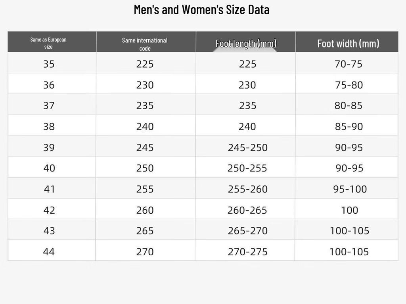The image size is (406, 304).
Task: Click the Men's and Women's Size Data title
Action: click(x=201, y=10)
